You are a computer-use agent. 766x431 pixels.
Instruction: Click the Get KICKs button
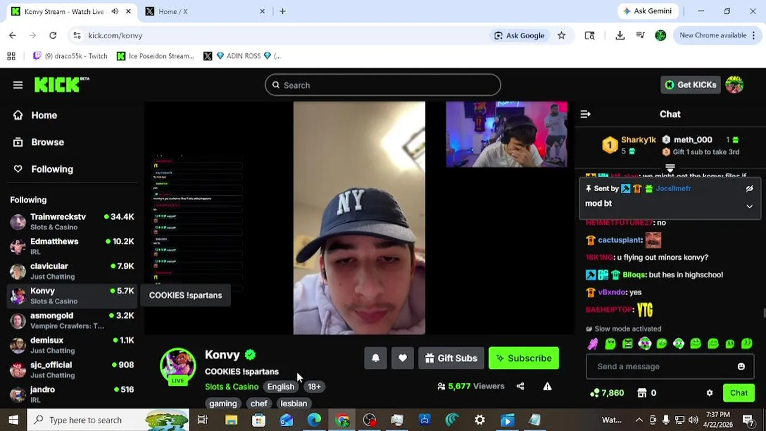pyautogui.click(x=691, y=85)
